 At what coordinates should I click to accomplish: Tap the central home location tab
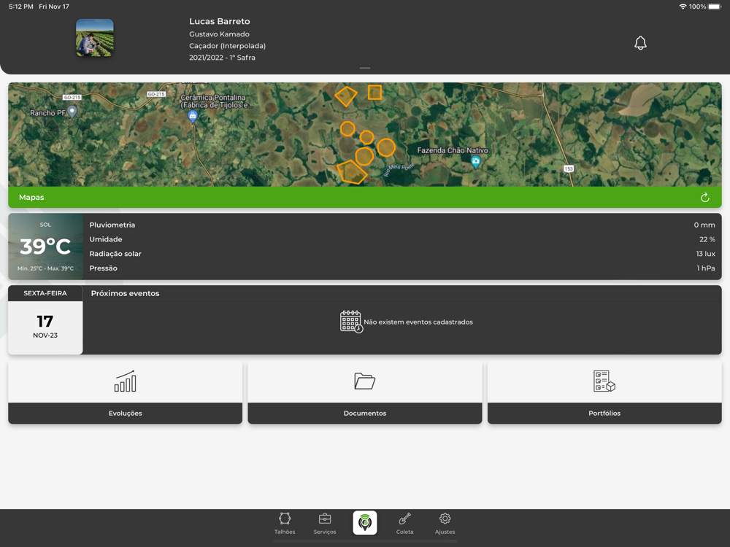pyautogui.click(x=365, y=523)
